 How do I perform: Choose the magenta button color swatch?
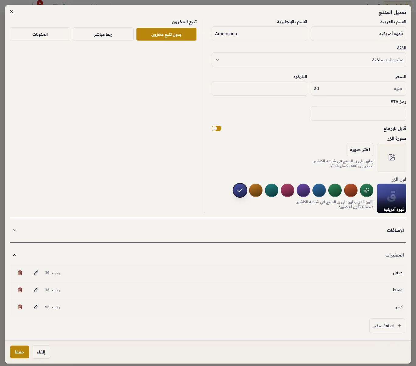tap(287, 190)
